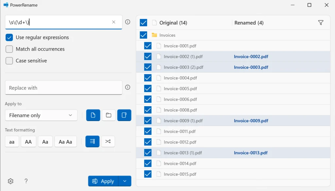
Task: Click the Apply button
Action: tap(103, 181)
